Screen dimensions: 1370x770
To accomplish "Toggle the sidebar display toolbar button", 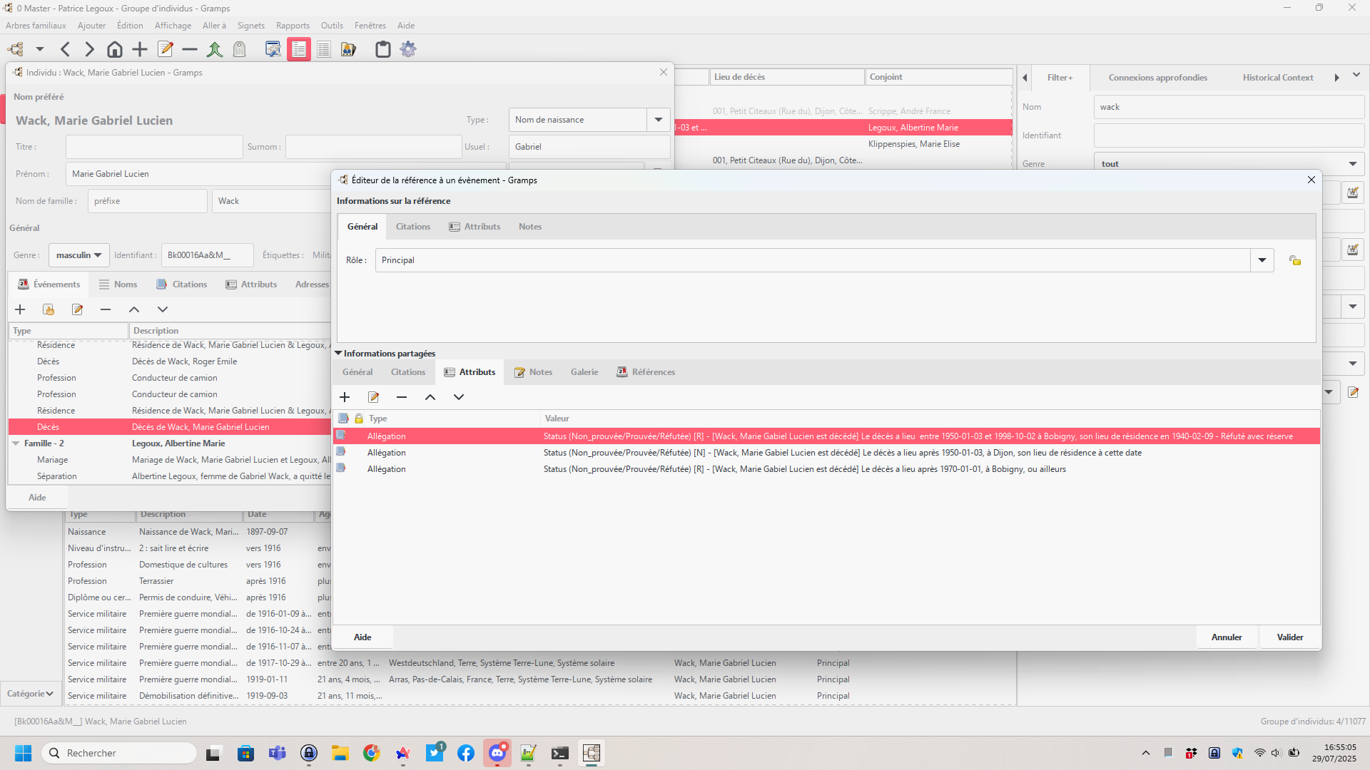I will (299, 49).
